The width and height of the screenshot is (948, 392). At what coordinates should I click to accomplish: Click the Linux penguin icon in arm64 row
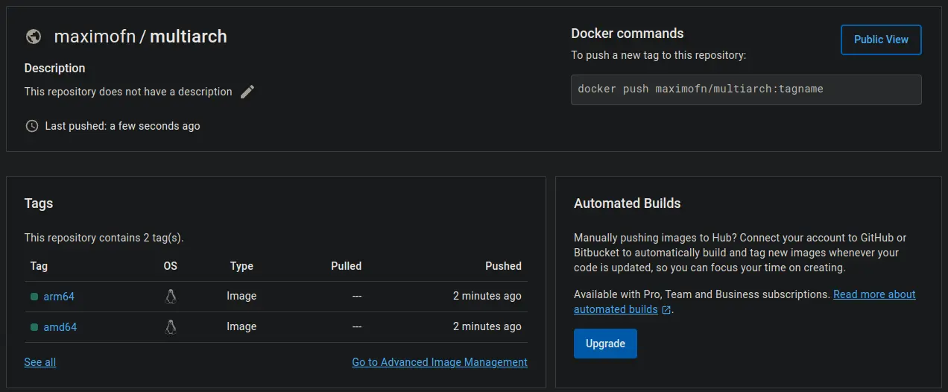click(171, 297)
